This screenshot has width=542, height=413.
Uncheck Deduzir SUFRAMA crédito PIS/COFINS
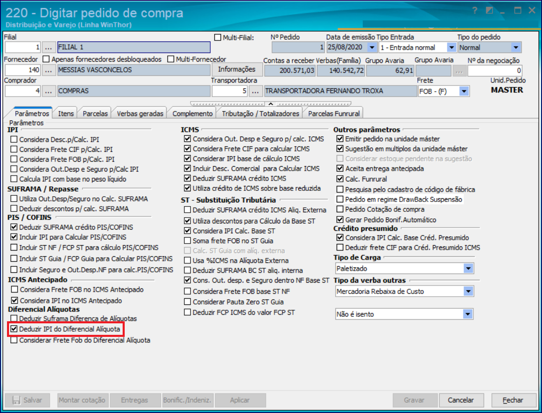[14, 227]
